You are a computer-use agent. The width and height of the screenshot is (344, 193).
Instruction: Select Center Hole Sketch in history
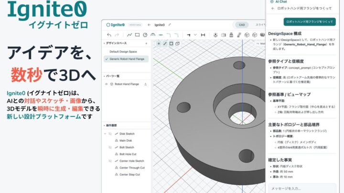click(132, 161)
